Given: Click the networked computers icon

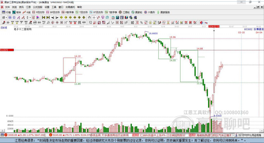Looking at the screenshot, I should (131, 18).
